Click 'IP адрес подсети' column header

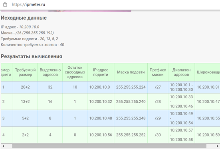coord(101,72)
